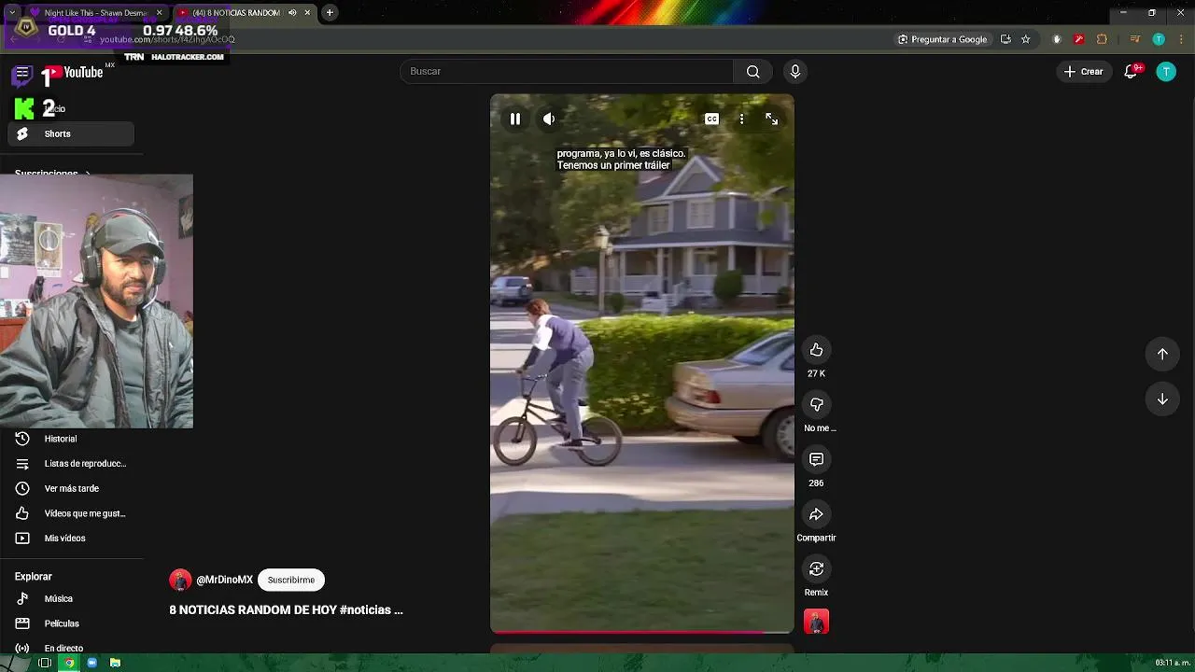Open Listas de reproducción in sidebar

point(71,464)
